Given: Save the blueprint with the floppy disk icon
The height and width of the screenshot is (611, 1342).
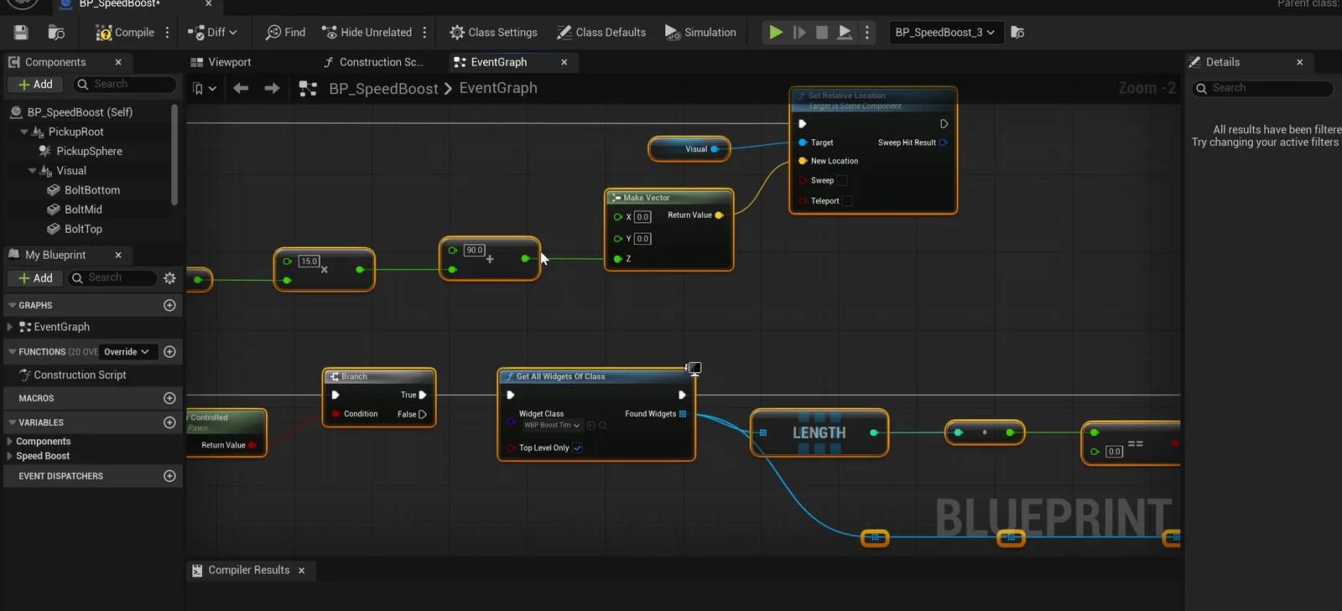Looking at the screenshot, I should tap(21, 33).
